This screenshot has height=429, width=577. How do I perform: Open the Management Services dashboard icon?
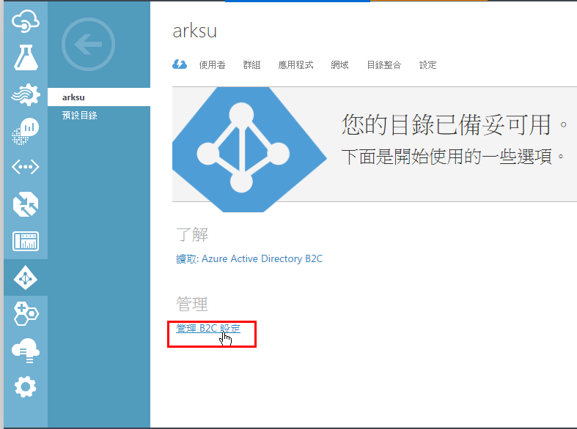pos(26,242)
